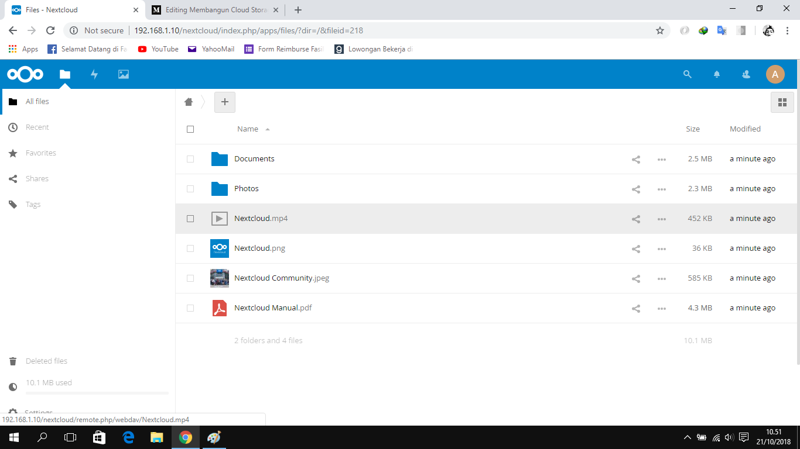
Task: Select the Photos folder checkbox
Action: (x=190, y=189)
